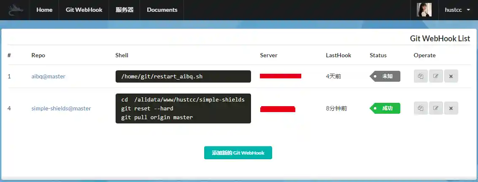The image size is (478, 182).
Task: Open the simple-shields@master repo link
Action: click(61, 108)
